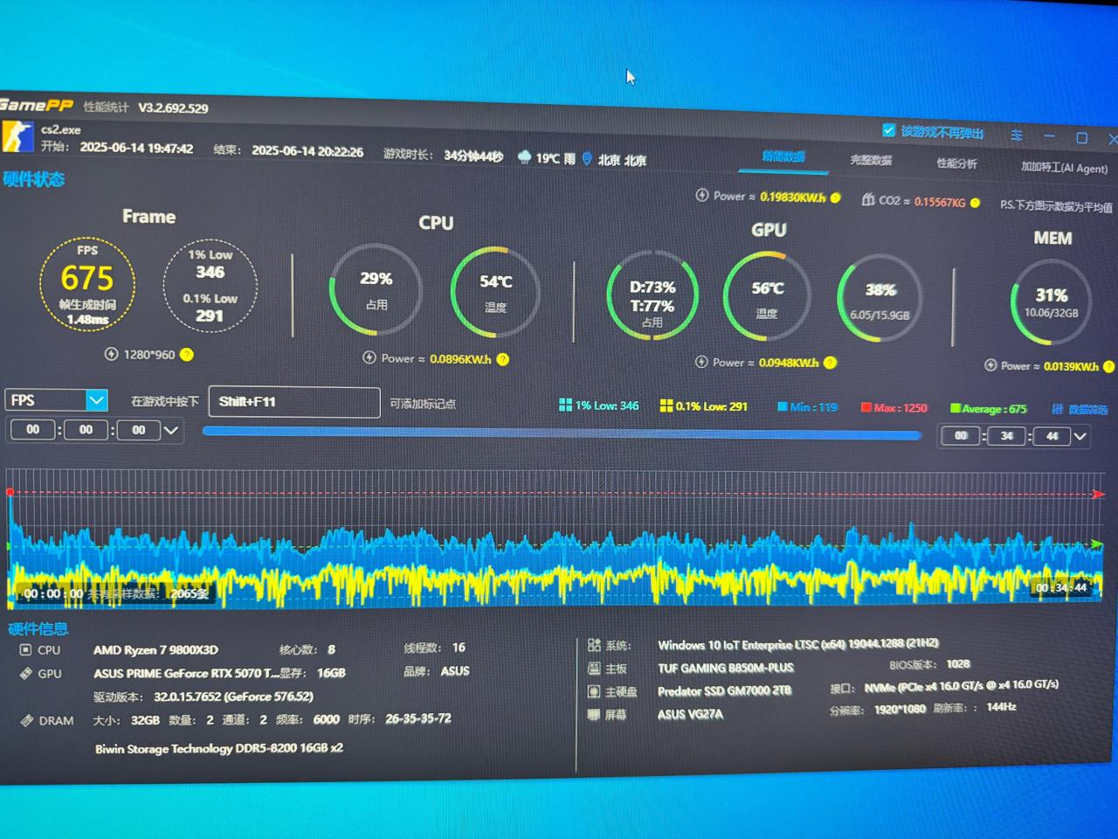Click the yellow info dot after GPU 0.0948KW.h
1118x839 pixels.
click(830, 363)
